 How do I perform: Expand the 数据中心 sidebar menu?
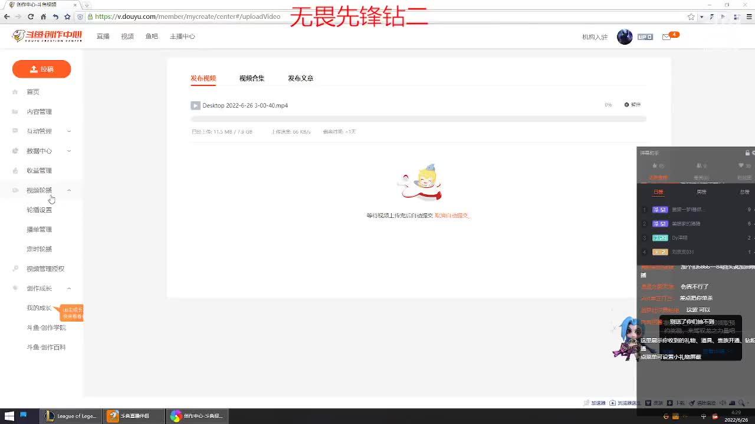tap(69, 151)
